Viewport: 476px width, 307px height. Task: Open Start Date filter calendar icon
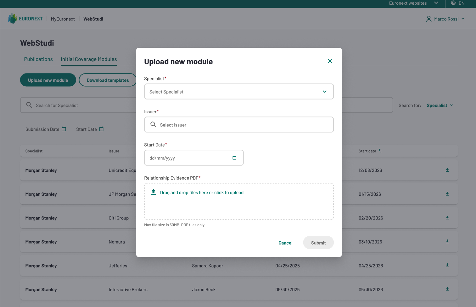click(x=101, y=129)
